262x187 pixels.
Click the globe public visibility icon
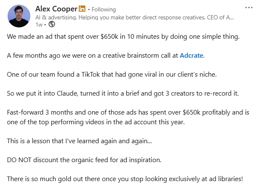(x=52, y=24)
